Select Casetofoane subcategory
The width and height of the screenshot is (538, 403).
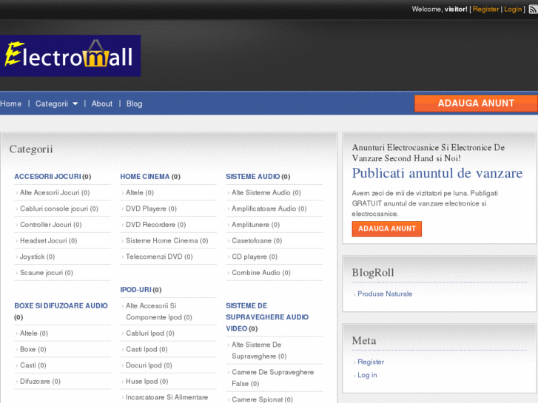point(252,241)
